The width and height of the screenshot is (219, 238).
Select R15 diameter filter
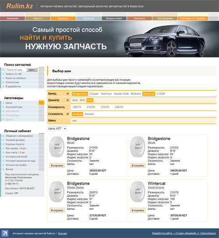(x=82, y=100)
